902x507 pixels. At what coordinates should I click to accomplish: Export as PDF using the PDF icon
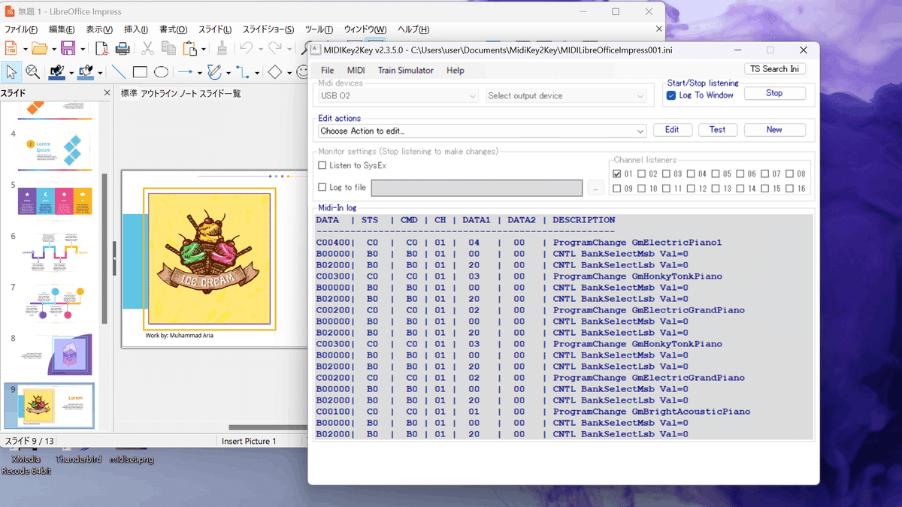(101, 49)
